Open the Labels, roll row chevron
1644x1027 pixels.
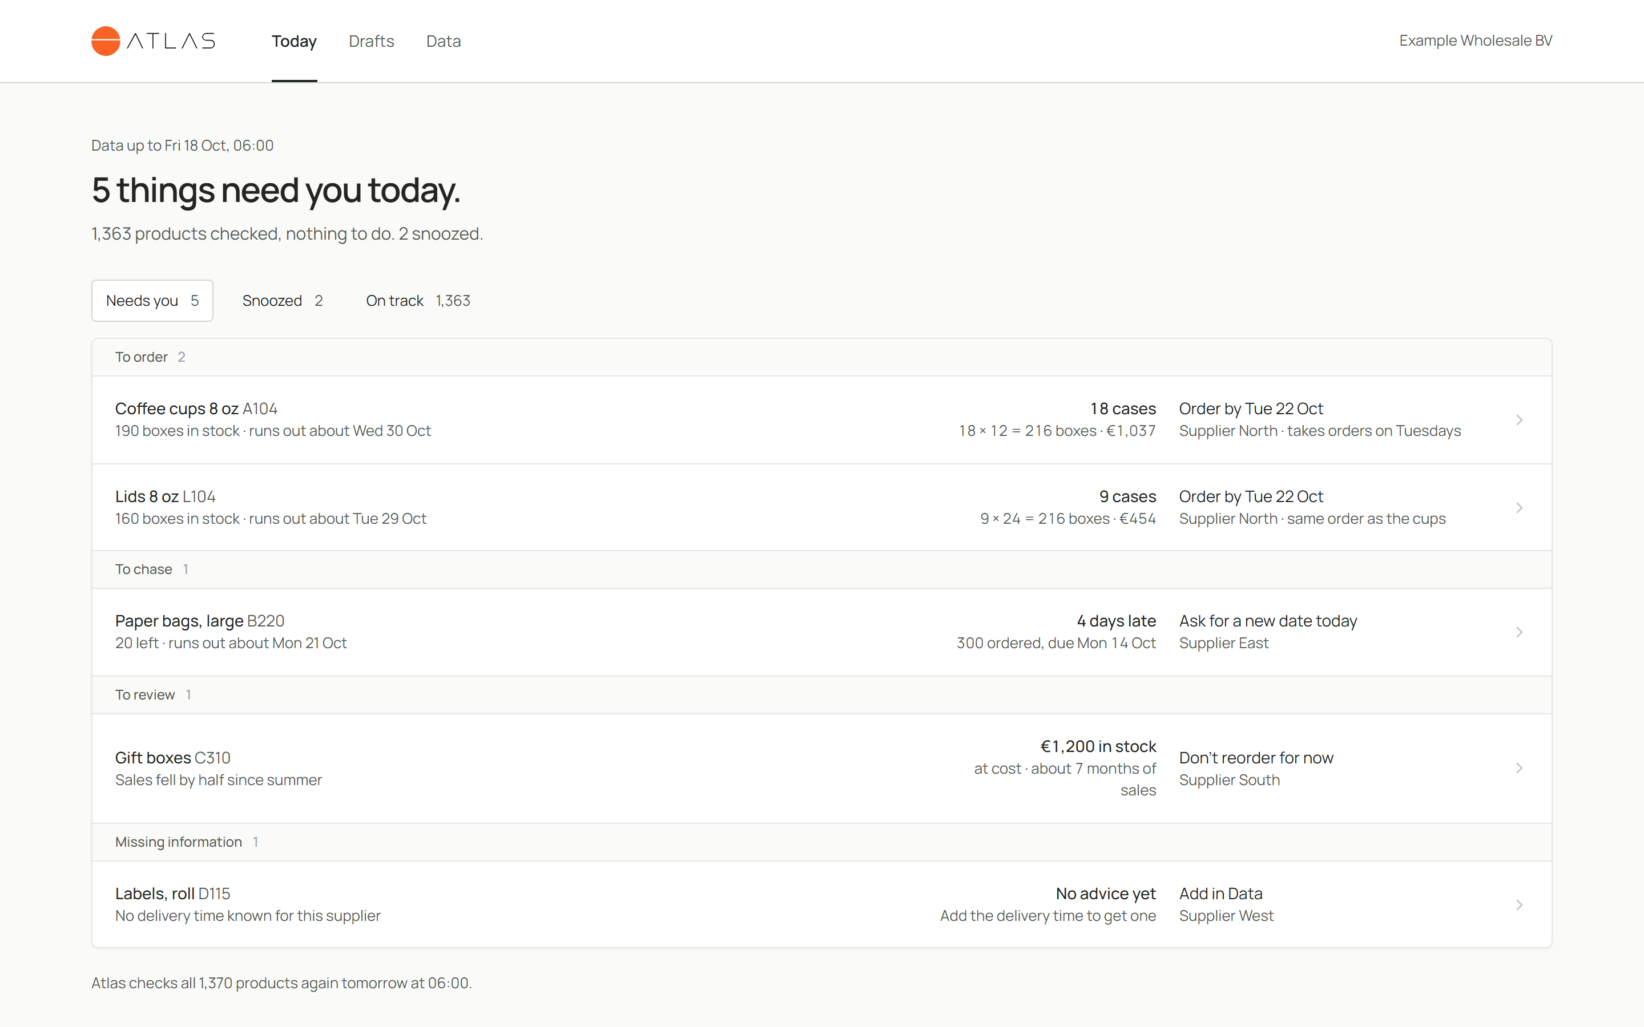[1519, 905]
